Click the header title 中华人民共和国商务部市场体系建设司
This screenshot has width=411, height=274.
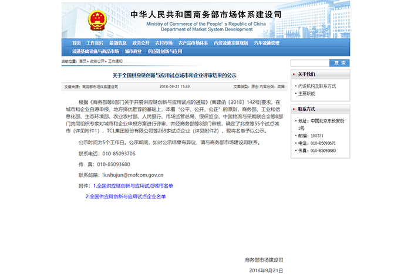pyautogui.click(x=206, y=15)
